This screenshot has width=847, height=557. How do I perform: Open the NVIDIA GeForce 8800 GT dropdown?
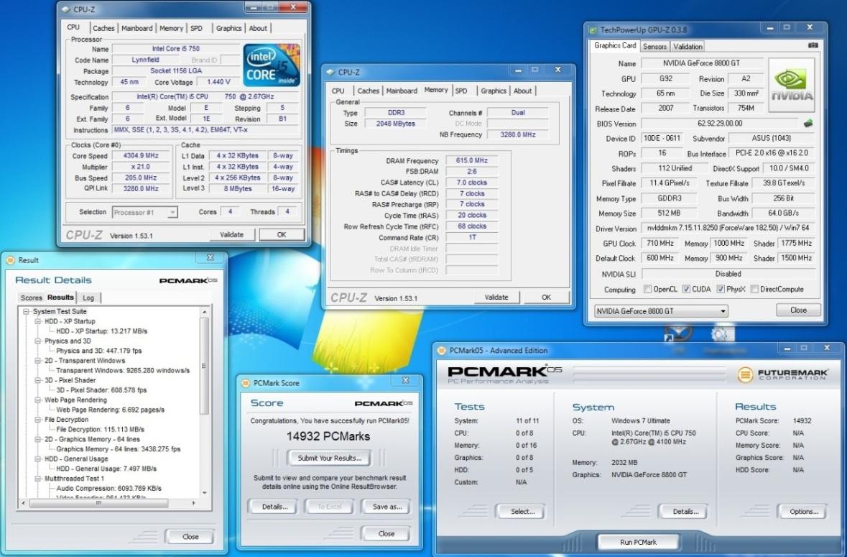tap(661, 311)
